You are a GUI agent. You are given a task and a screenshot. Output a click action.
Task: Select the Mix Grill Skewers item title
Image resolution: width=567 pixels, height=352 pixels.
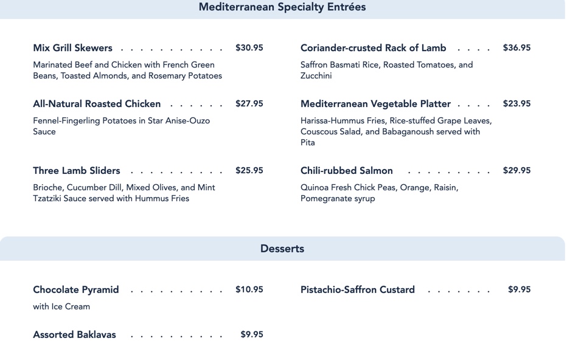tap(72, 48)
